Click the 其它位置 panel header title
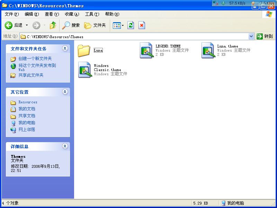Viewport: 277px width, 208px height. click(x=20, y=92)
